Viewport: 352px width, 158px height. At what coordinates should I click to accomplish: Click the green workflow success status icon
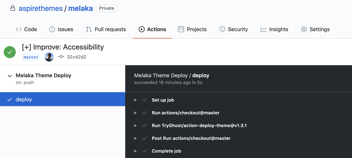[x=10, y=52]
